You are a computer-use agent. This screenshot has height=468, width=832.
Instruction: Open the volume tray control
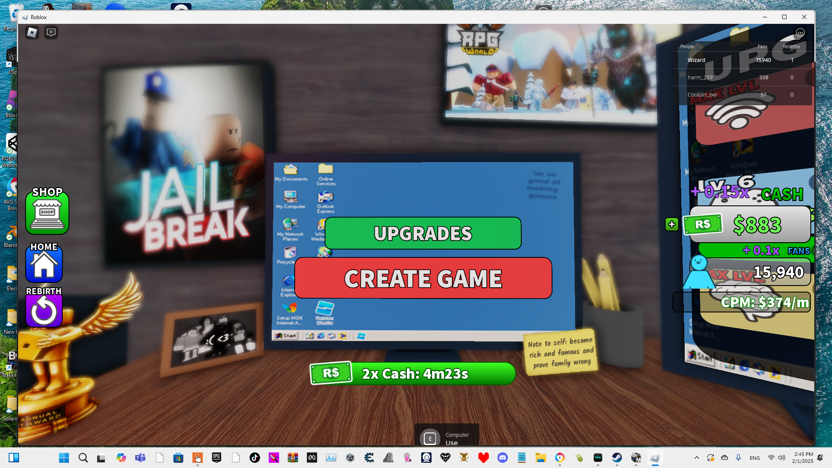click(x=782, y=458)
